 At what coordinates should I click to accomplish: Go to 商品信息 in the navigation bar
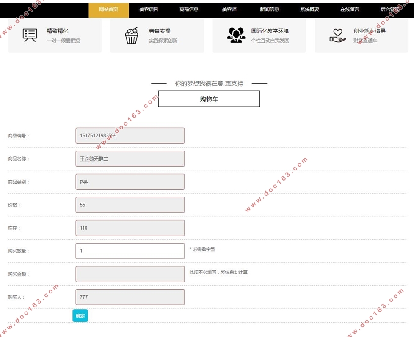[x=189, y=9]
